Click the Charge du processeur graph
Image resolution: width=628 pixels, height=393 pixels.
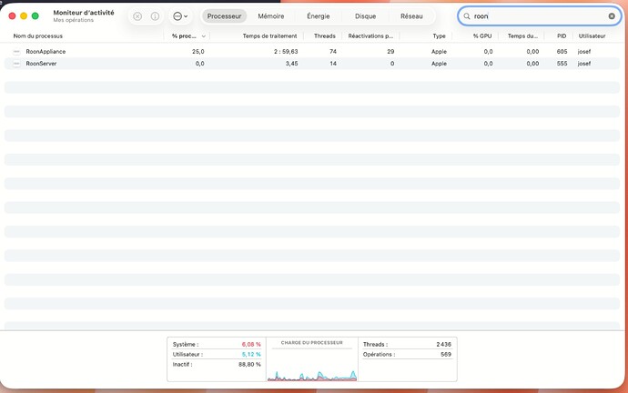310,364
